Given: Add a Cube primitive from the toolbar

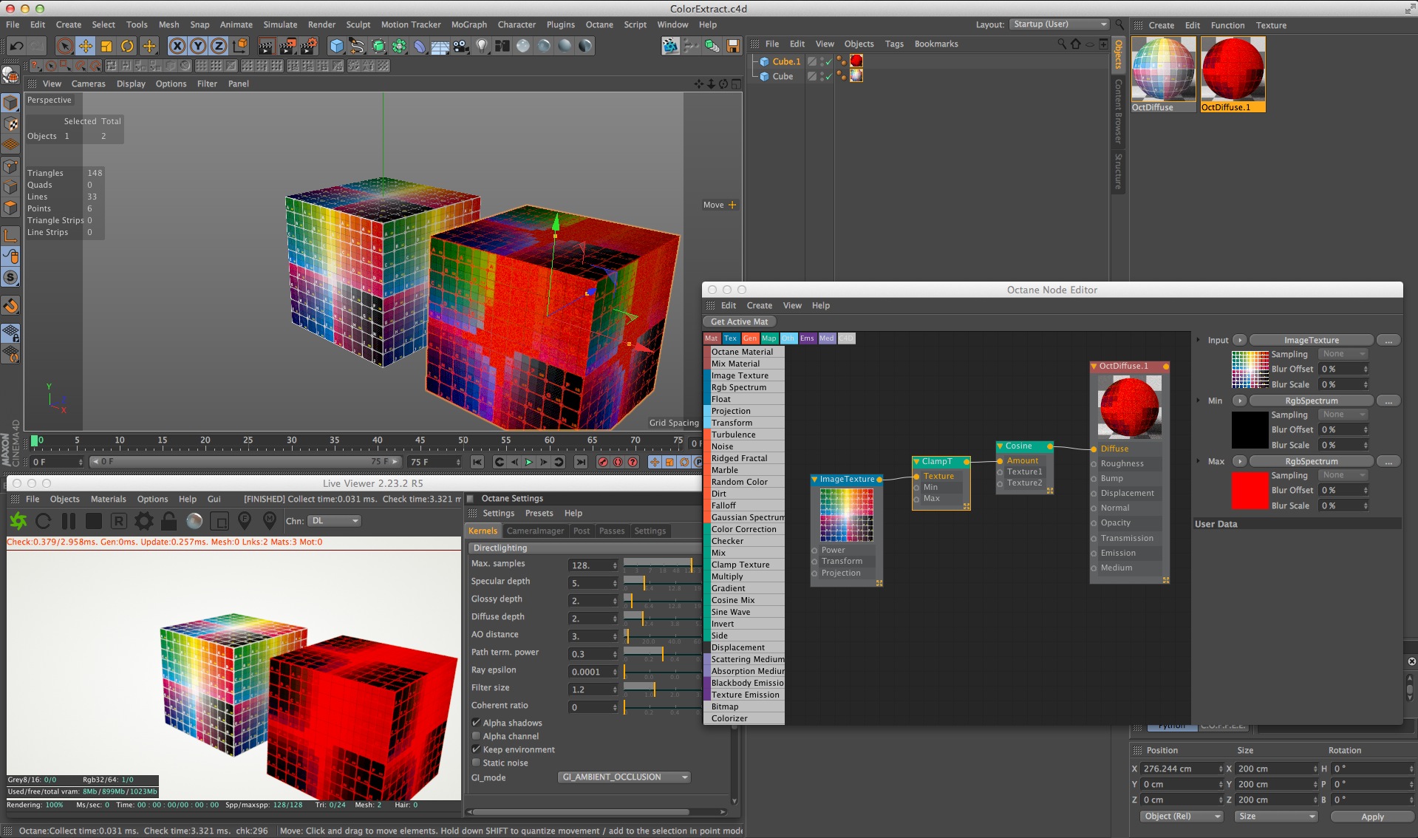Looking at the screenshot, I should coord(337,46).
